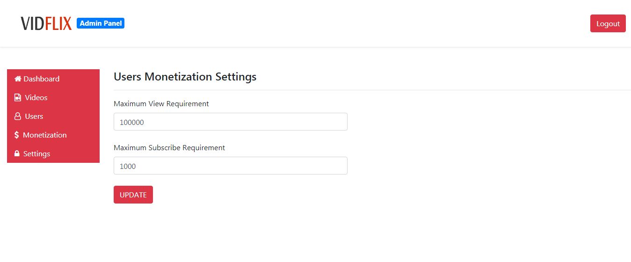Screen dimensions: 631x262
Task: Click the UPDATE button
Action: [133, 195]
